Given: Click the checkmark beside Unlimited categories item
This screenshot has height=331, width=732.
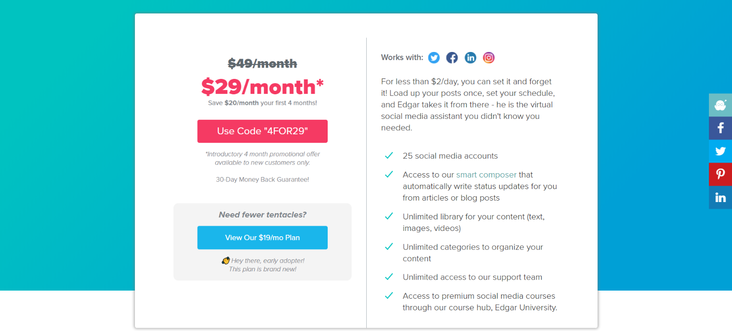Looking at the screenshot, I should pyautogui.click(x=389, y=247).
